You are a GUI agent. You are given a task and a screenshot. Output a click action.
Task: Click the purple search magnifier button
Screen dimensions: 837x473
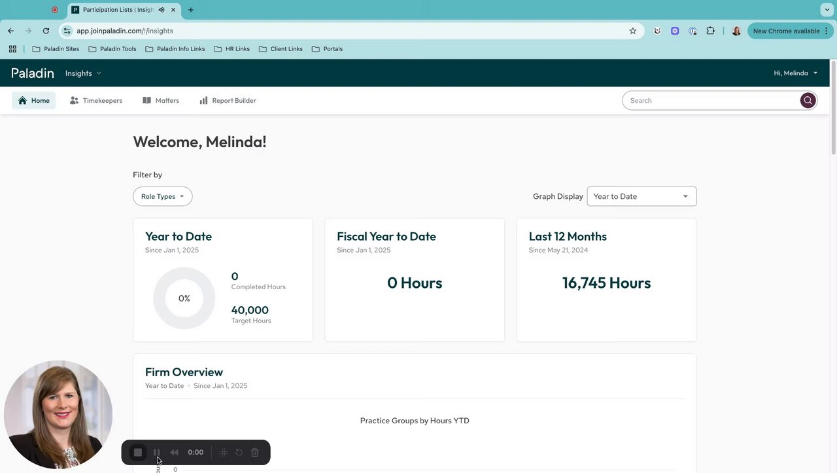[808, 101]
